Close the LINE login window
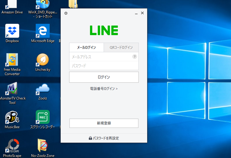Screen dimensions: 231x158 tap(142, 13)
